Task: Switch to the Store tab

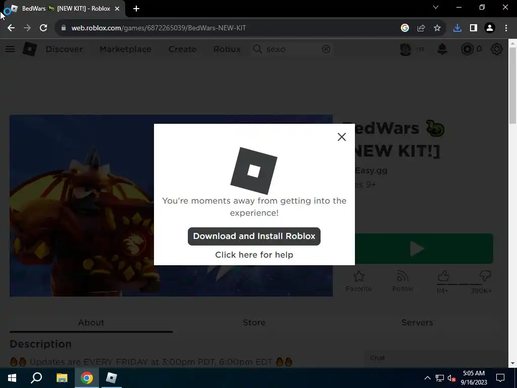Action: tap(254, 322)
